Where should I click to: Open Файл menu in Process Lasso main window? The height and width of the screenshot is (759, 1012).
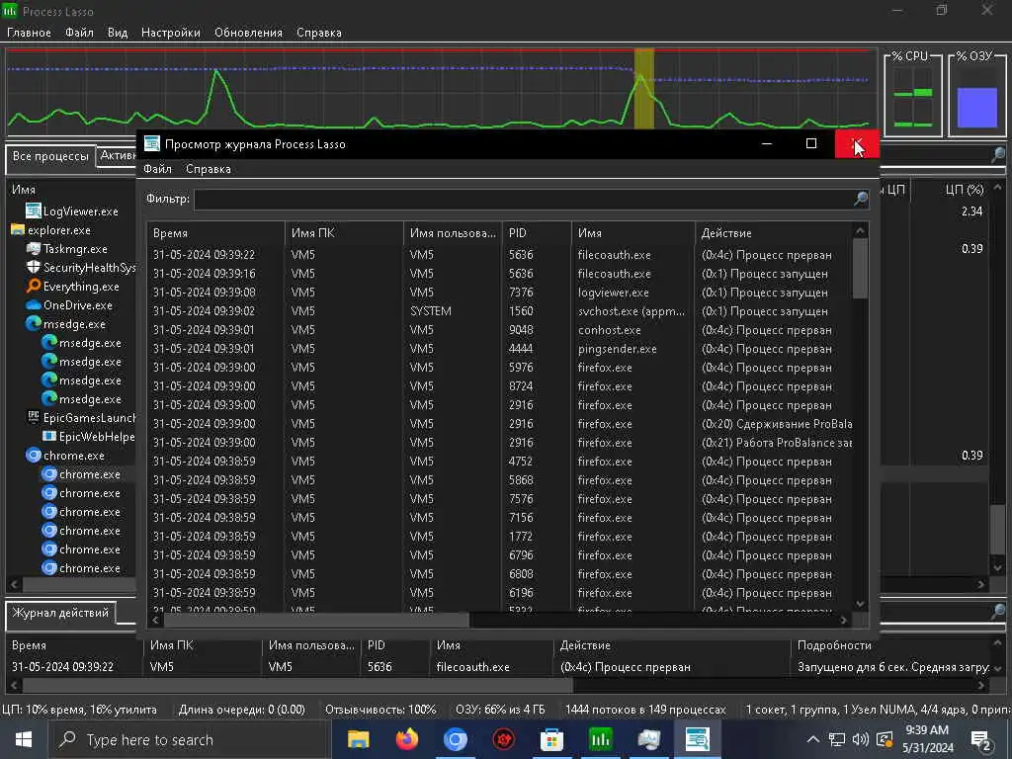(79, 33)
